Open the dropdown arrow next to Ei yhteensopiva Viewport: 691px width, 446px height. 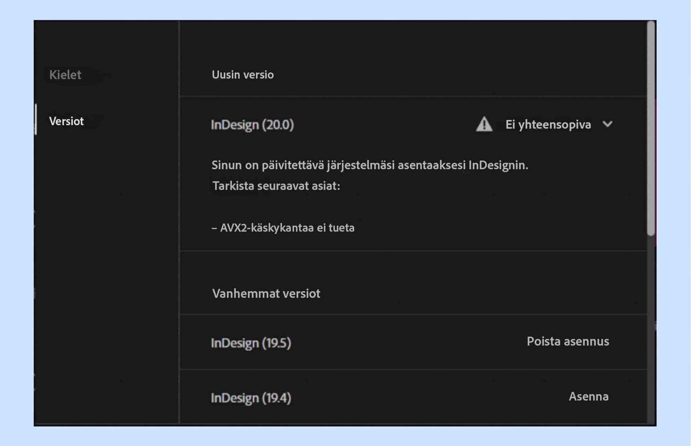(608, 125)
